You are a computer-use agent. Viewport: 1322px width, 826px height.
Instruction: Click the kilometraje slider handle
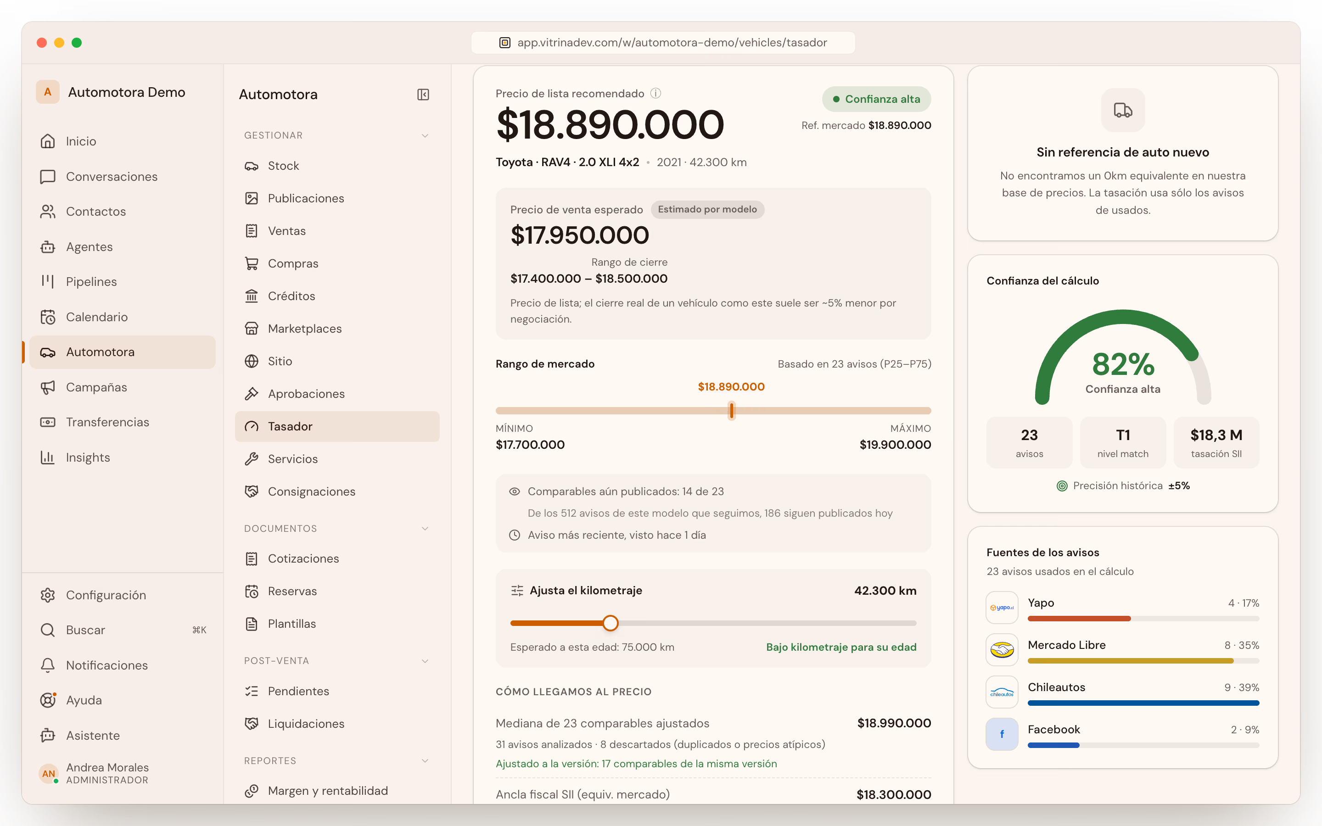(610, 623)
